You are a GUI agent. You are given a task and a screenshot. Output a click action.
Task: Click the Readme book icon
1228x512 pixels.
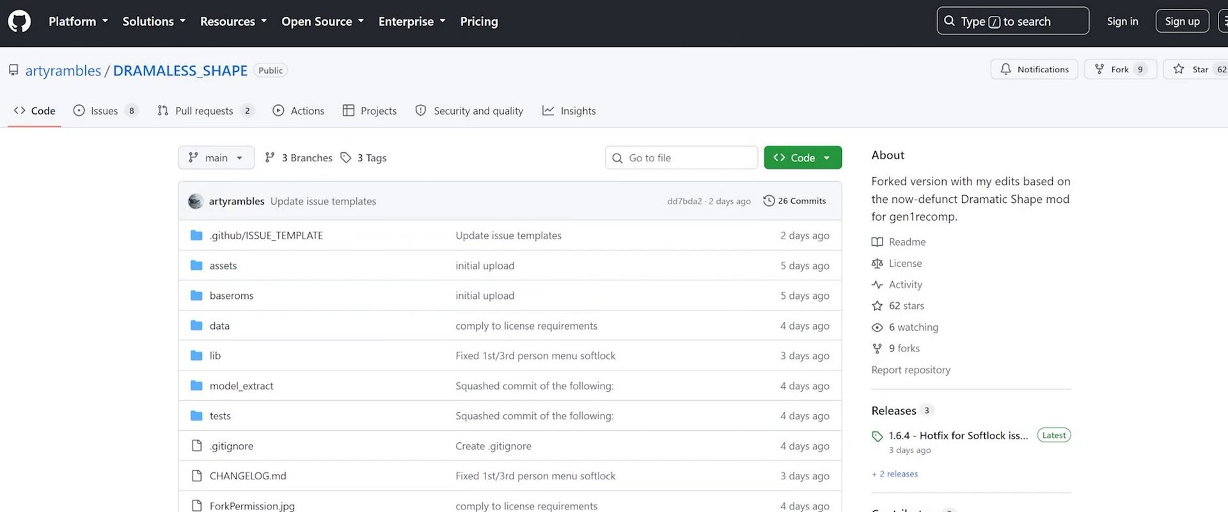[x=877, y=242]
